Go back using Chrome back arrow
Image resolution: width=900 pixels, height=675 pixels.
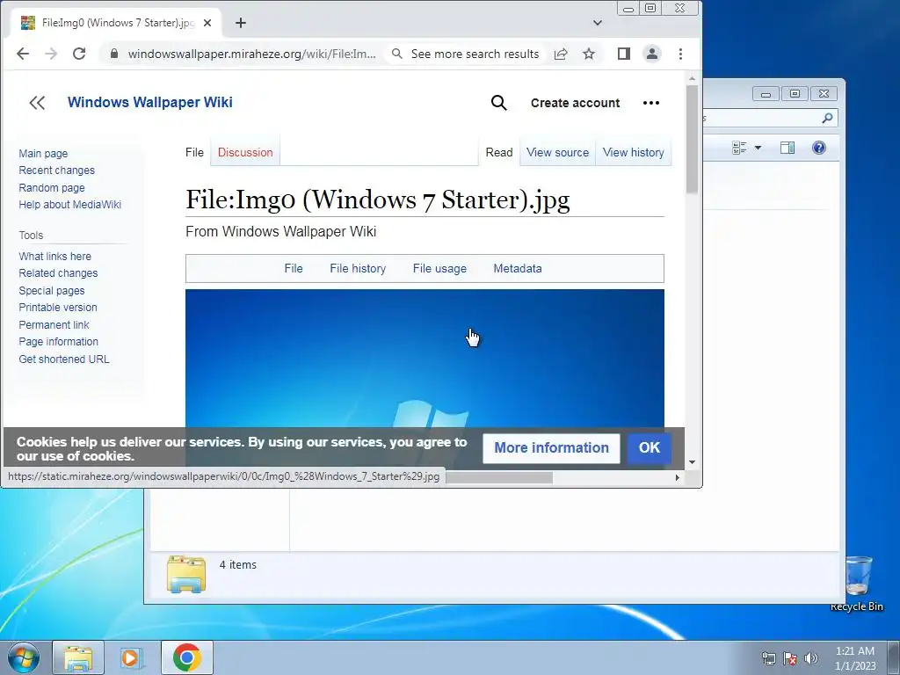point(22,54)
